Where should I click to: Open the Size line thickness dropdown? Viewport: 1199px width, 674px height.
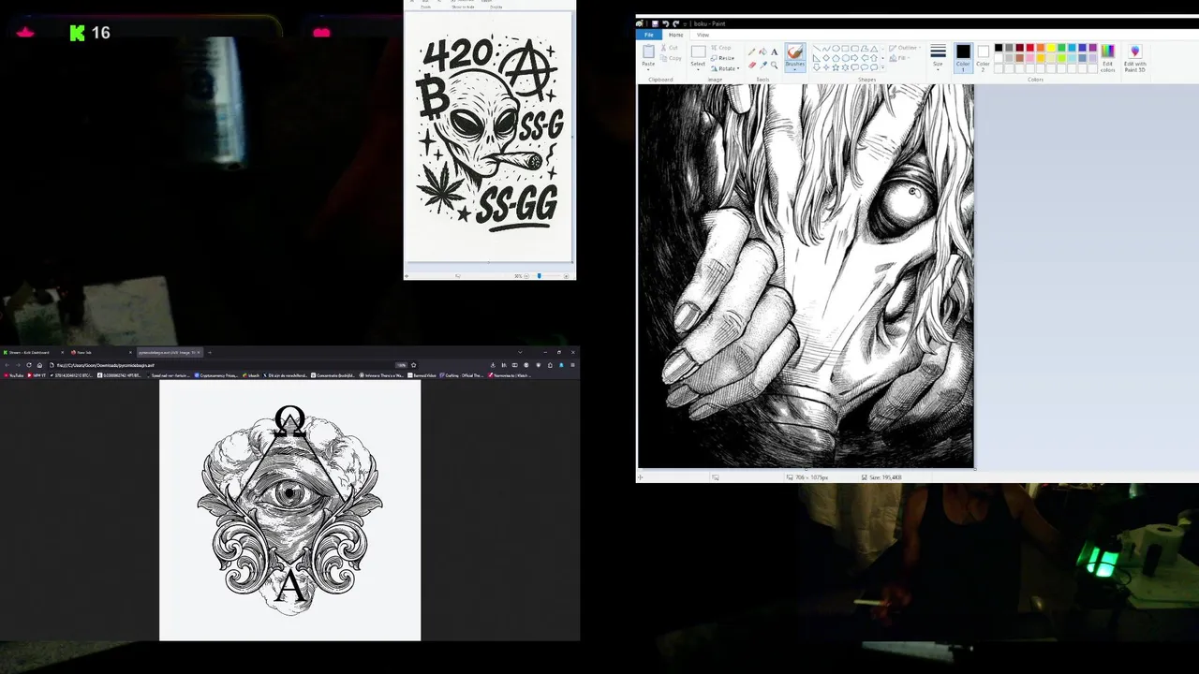pos(938,55)
